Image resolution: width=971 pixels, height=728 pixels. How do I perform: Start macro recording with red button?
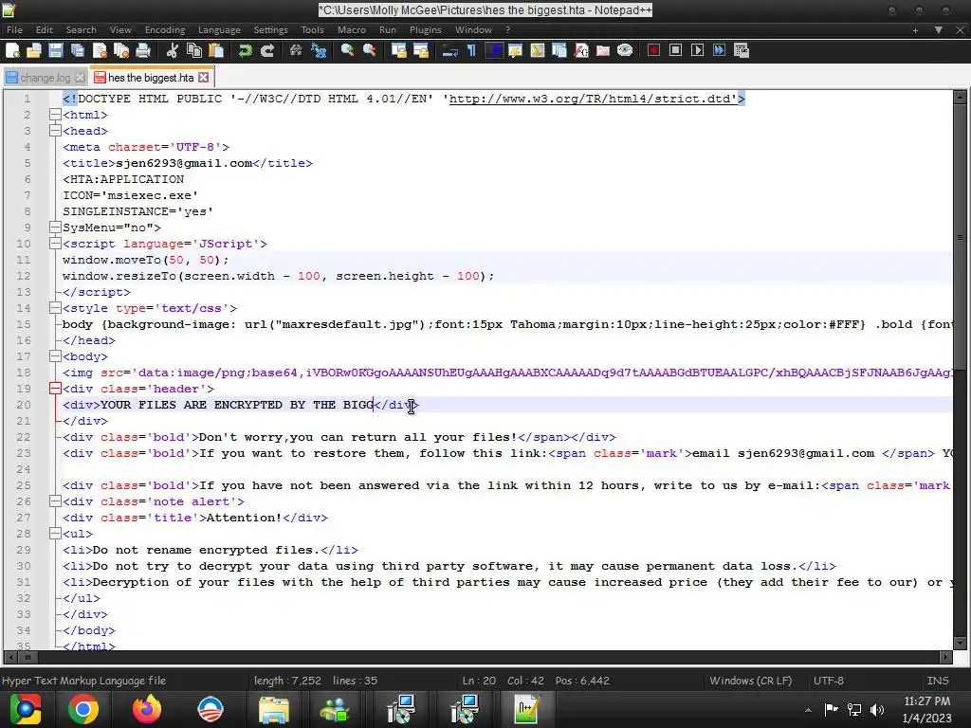coord(653,51)
